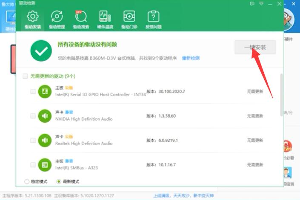
Task: Click the 公版 tag on the GPIO Host Controller row
Action: pyautogui.click(x=69, y=88)
